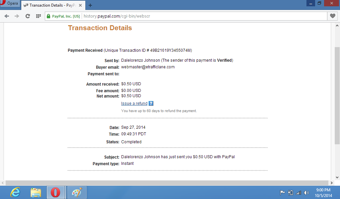The width and height of the screenshot is (340, 199).
Task: Close the Transaction Details tab
Action: pyautogui.click(x=80, y=5)
